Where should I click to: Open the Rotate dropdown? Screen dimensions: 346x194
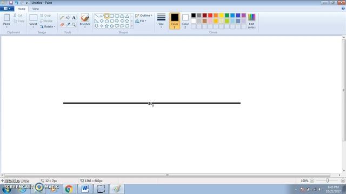point(48,26)
